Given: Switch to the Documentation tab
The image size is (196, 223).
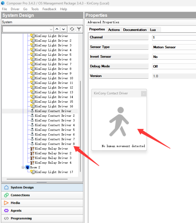Looking at the screenshot, I should click(135, 30).
